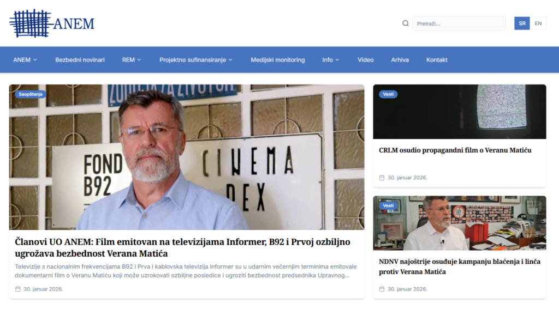Open the Bezbedni novinari menu item

coord(80,60)
